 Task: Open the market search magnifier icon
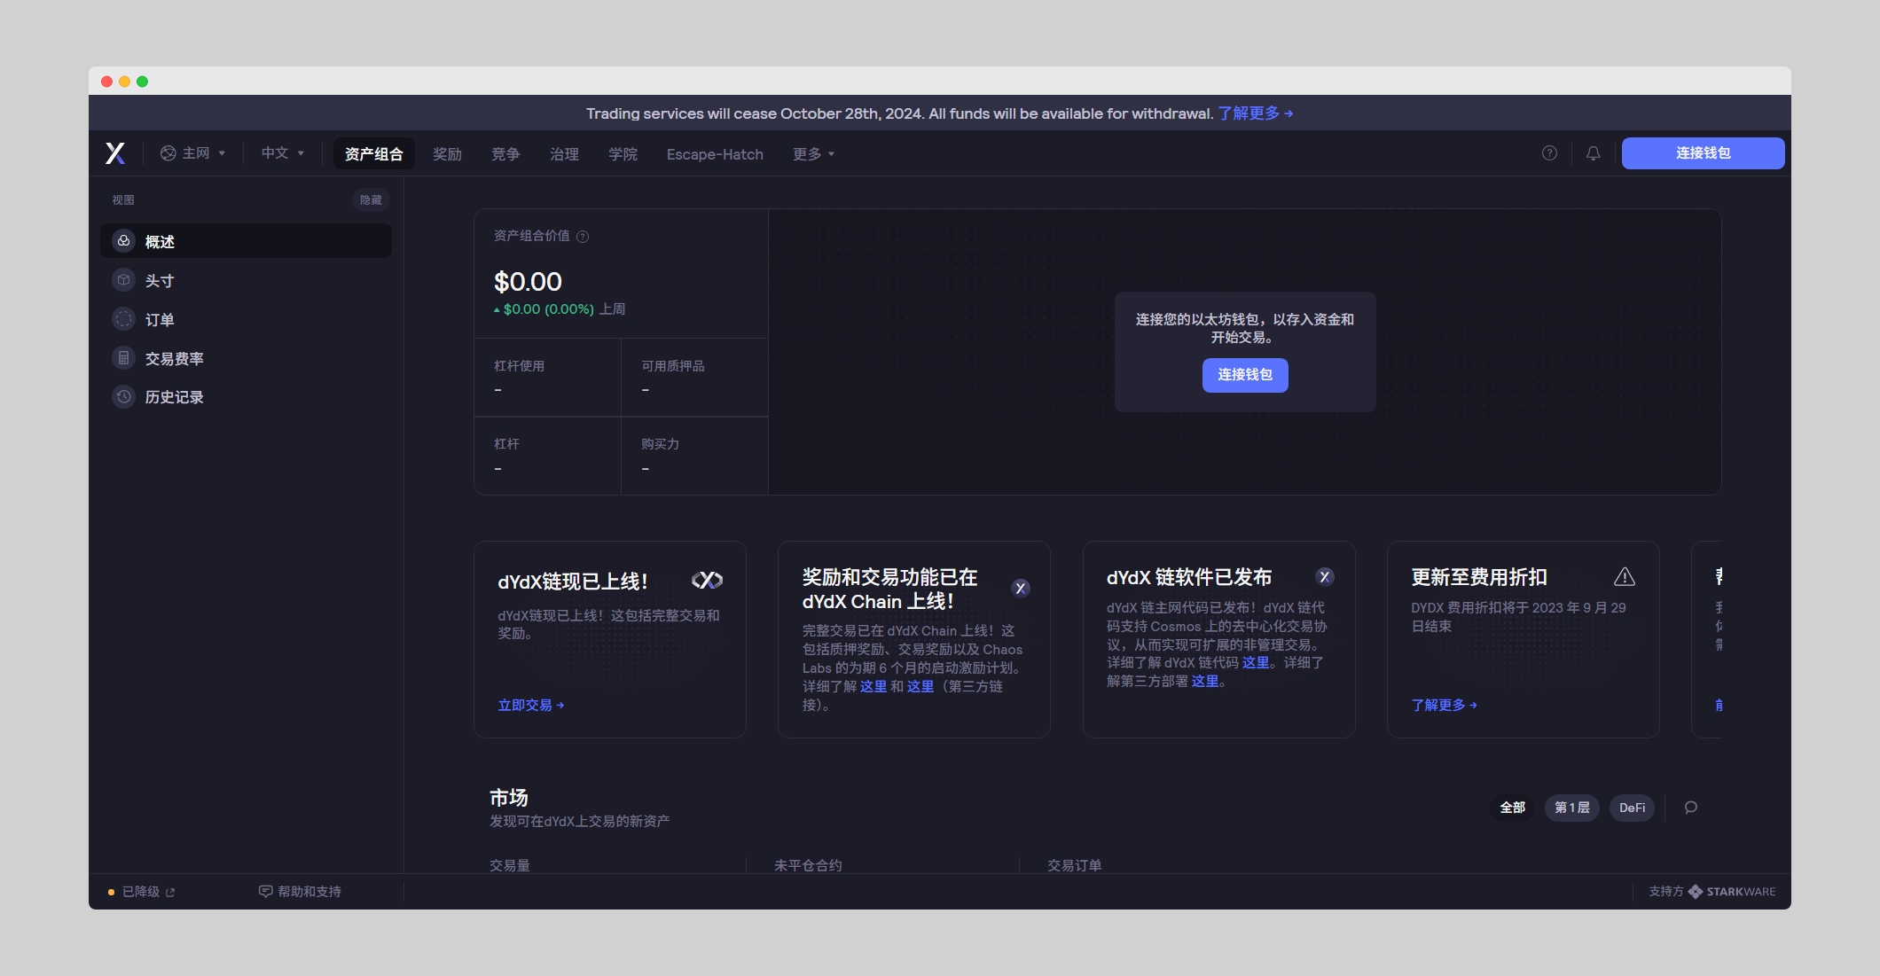point(1691,808)
